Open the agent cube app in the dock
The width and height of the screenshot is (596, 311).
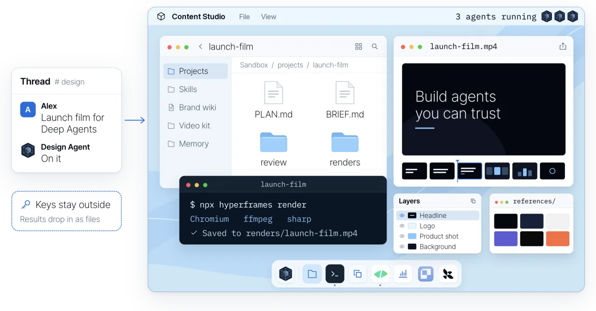[x=285, y=274]
